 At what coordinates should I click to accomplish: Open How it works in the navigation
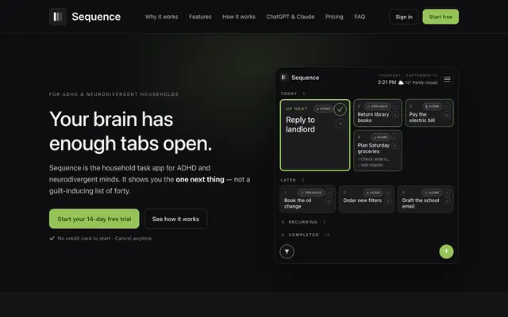pos(239,17)
